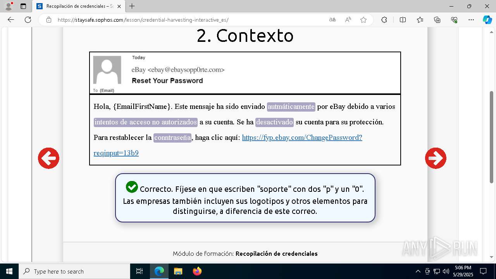Open Browser essentials heart icon
This screenshot has height=279, width=496.
pyautogui.click(x=454, y=20)
